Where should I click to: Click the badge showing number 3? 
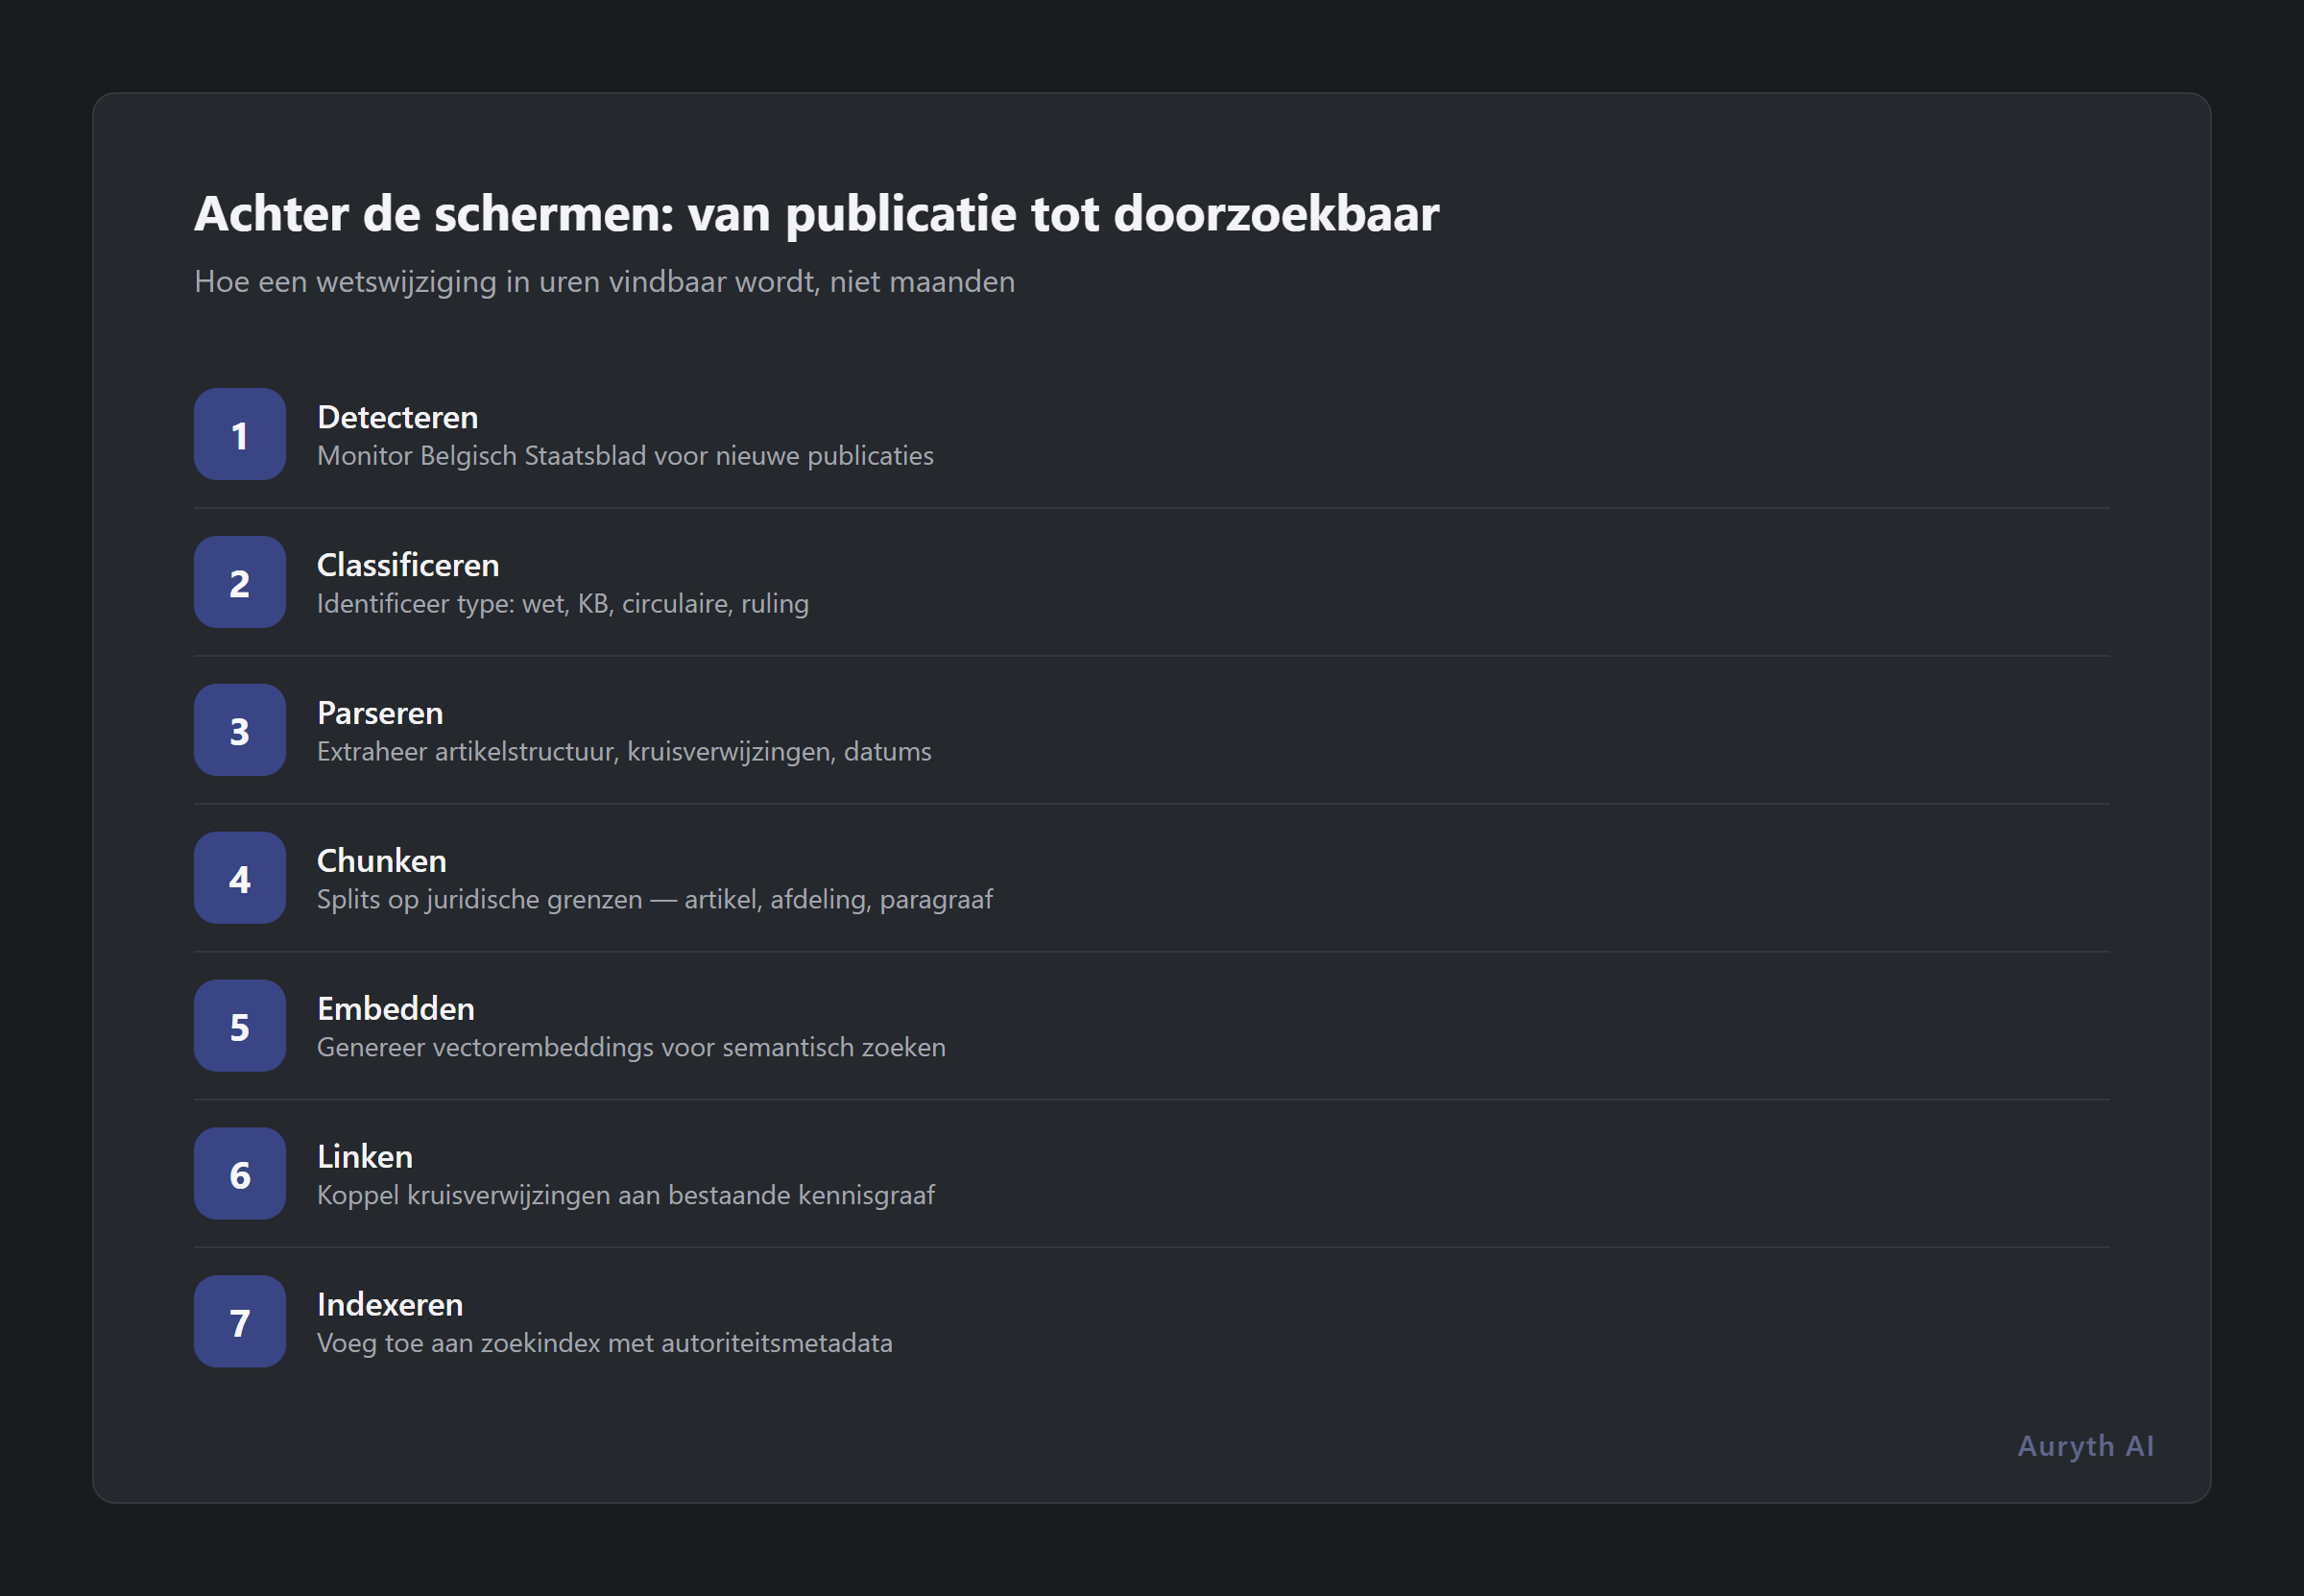point(239,730)
